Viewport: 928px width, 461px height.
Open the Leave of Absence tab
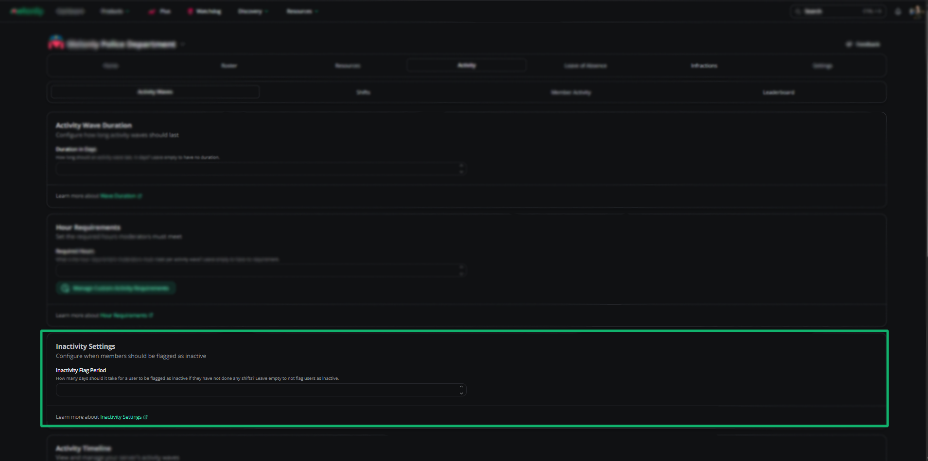pos(585,66)
